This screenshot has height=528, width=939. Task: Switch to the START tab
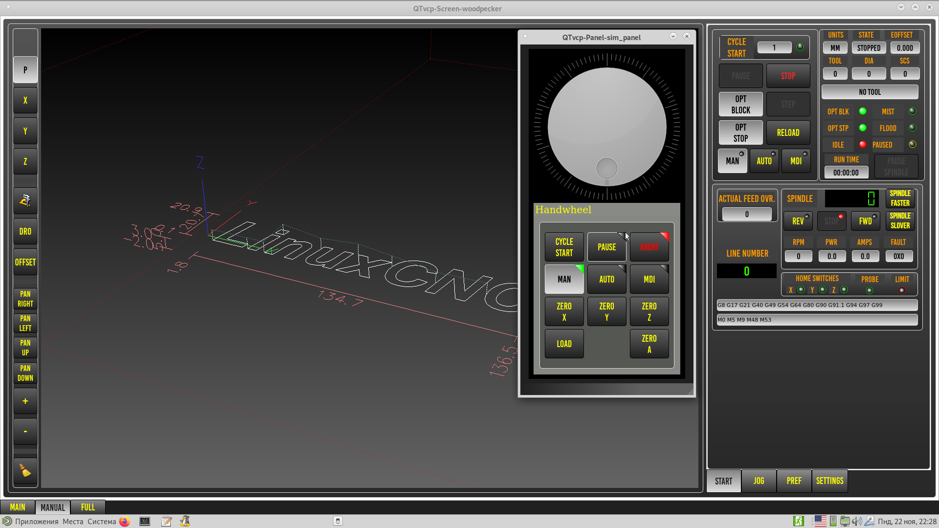[x=724, y=481]
